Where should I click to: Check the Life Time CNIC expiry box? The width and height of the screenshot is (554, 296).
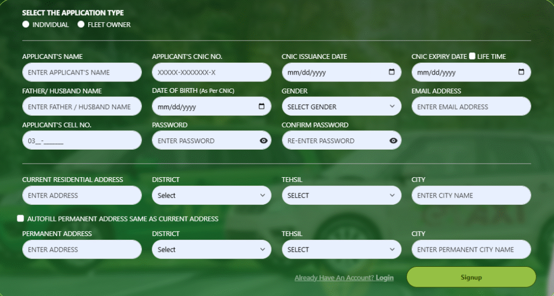[472, 56]
